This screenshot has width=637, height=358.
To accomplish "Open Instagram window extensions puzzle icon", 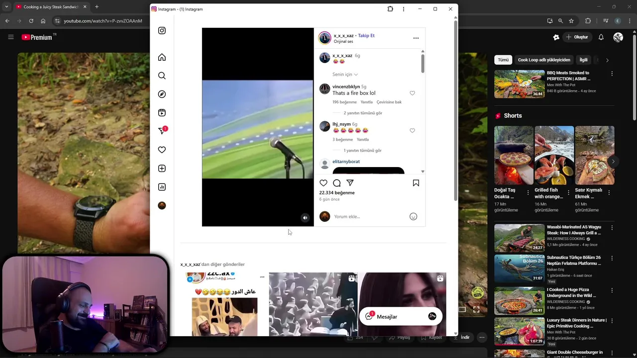I will pyautogui.click(x=390, y=9).
